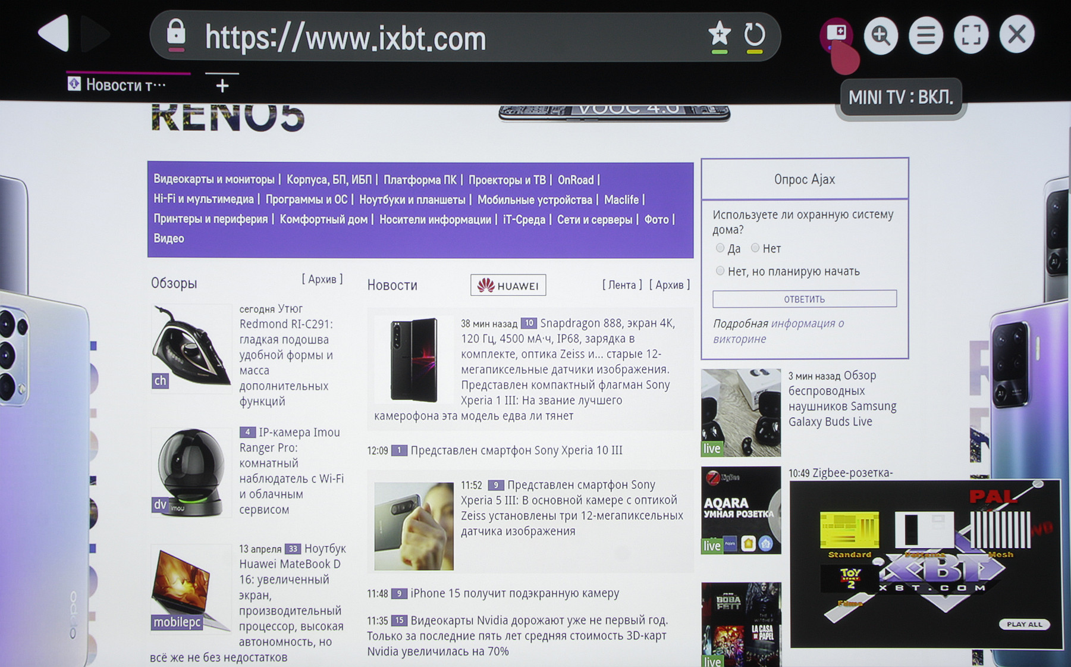Select the address bar URL field
Screen dimensions: 1071x667
pos(465,37)
